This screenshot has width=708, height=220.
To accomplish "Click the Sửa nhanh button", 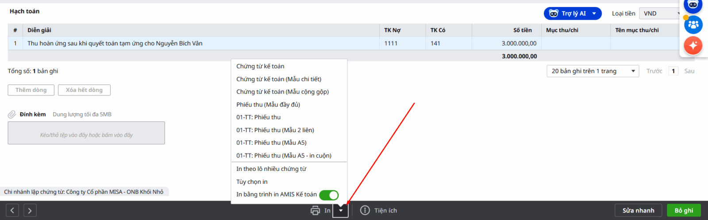I will [638, 210].
